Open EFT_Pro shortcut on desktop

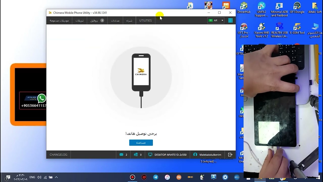coord(244,30)
